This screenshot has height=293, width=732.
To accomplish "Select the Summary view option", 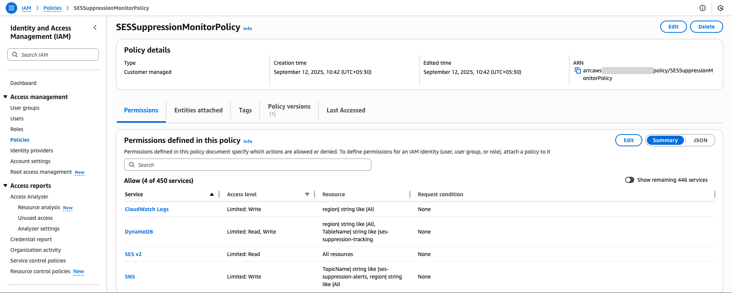I will tap(665, 140).
